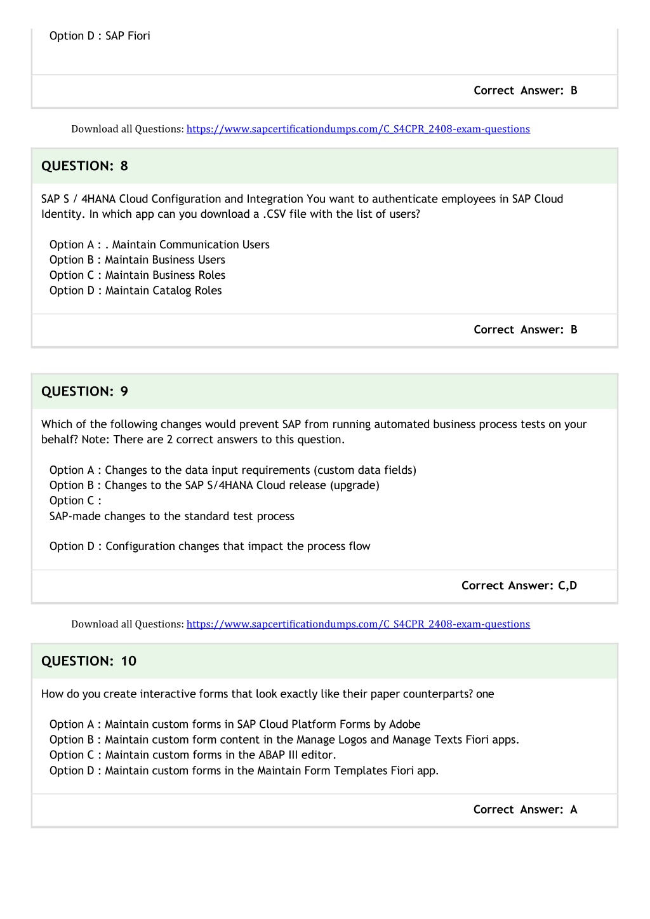The height and width of the screenshot is (919, 650).
Task: Select Option C Maintain Business Roles
Action: [x=137, y=275]
